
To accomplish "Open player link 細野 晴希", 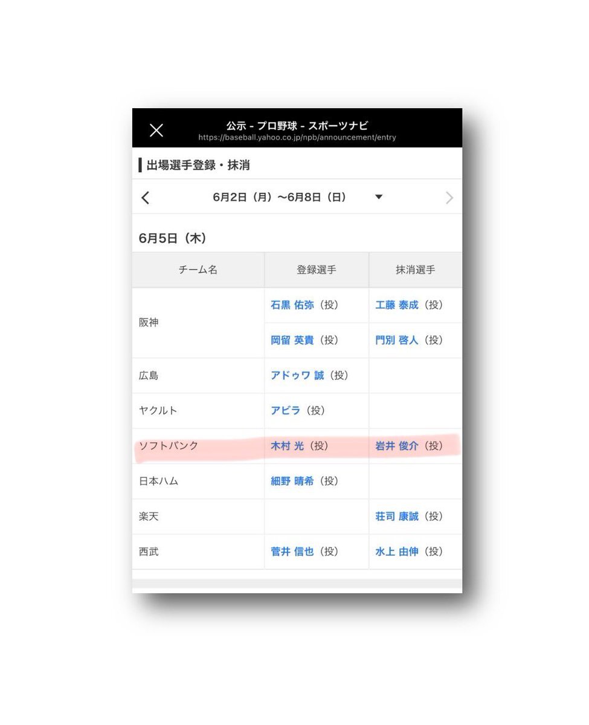I will (292, 481).
